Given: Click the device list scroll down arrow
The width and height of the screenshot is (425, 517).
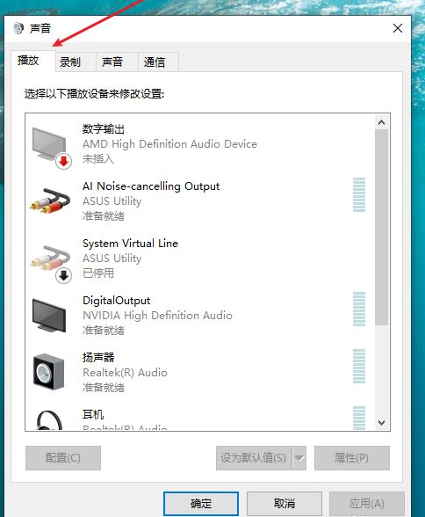Looking at the screenshot, I should (x=381, y=422).
